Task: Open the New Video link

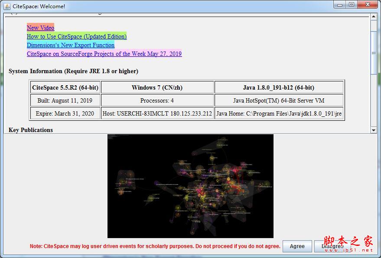Action: click(x=40, y=28)
